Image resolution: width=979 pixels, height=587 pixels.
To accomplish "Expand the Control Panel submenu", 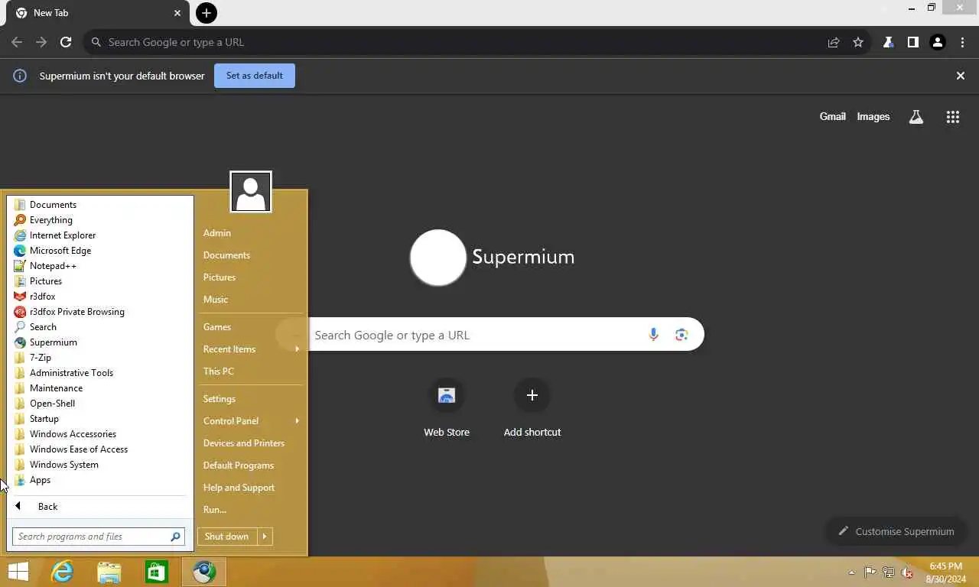I will pos(252,421).
